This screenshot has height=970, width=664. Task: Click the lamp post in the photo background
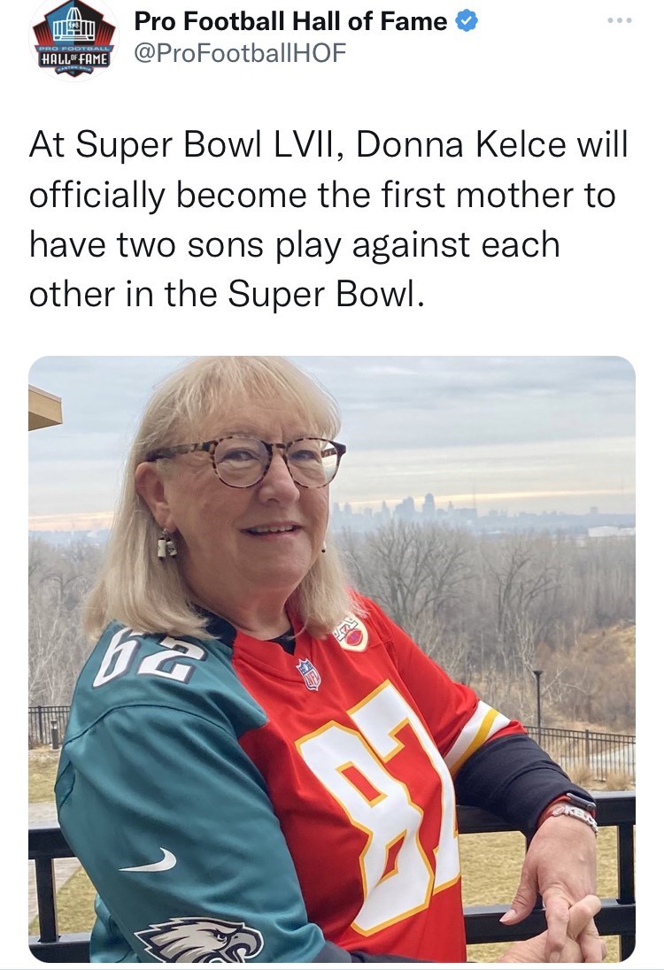point(537,697)
